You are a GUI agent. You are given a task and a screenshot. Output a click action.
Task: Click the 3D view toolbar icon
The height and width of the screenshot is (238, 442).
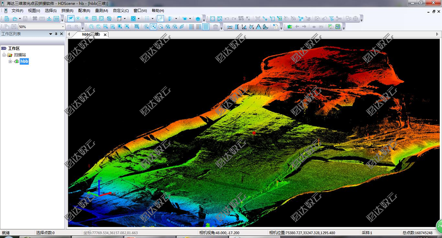point(56,19)
